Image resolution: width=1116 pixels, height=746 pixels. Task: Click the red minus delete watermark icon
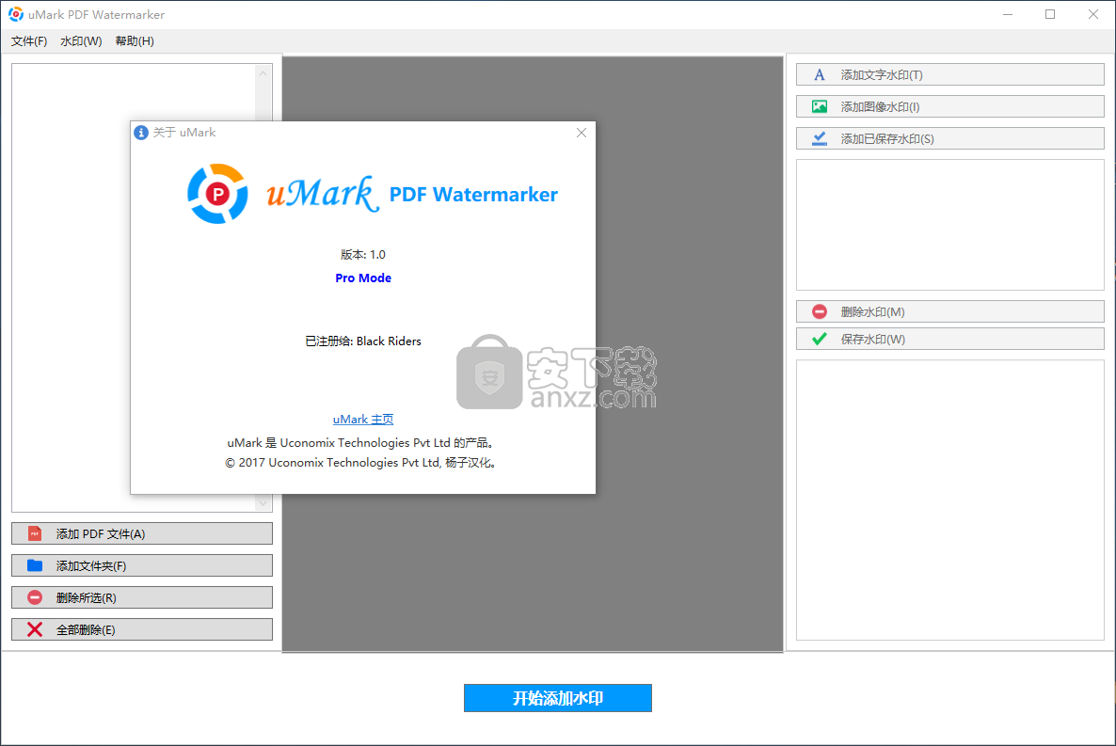click(x=820, y=311)
